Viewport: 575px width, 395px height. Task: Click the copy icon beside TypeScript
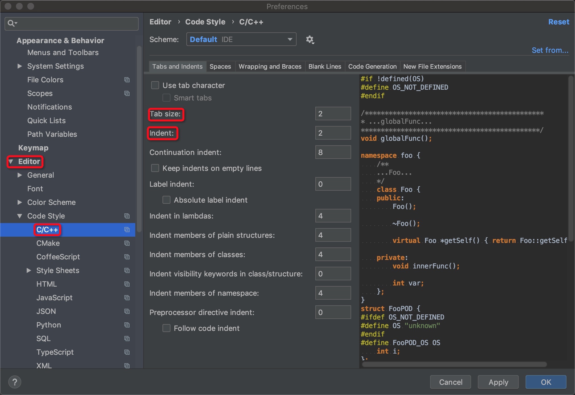127,352
